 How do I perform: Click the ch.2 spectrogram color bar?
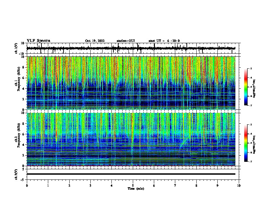click(x=246, y=143)
